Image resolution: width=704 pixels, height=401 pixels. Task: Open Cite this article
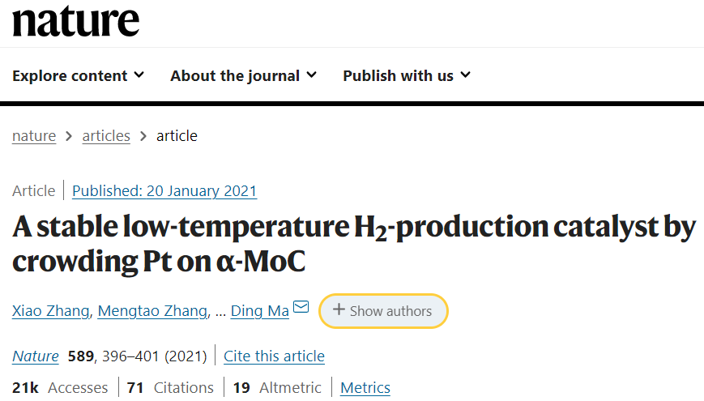point(274,356)
